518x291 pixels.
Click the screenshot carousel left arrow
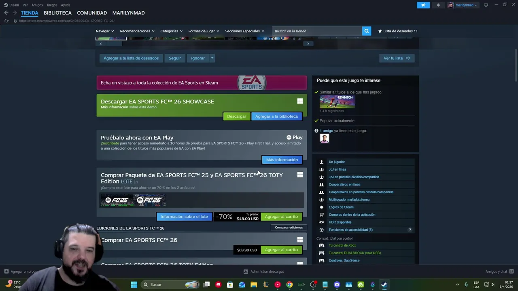coord(100,44)
